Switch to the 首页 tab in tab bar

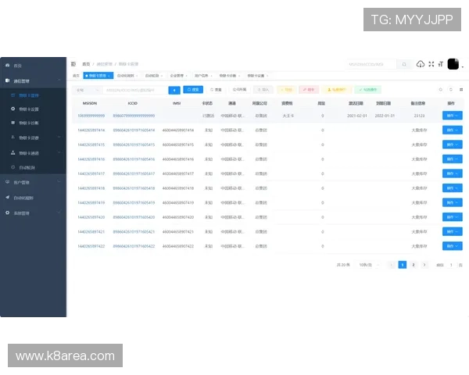click(76, 76)
